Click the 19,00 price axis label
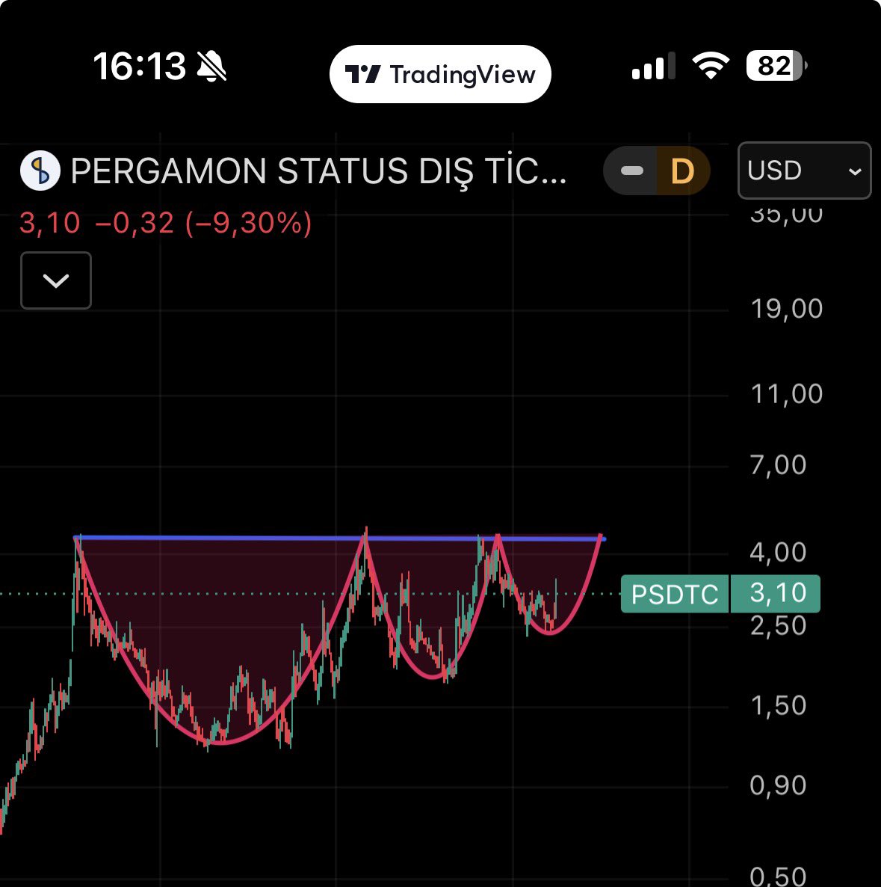 tap(786, 309)
